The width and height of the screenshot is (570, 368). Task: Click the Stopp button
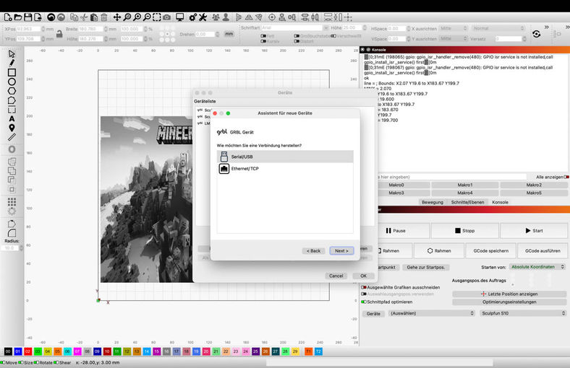coord(464,231)
